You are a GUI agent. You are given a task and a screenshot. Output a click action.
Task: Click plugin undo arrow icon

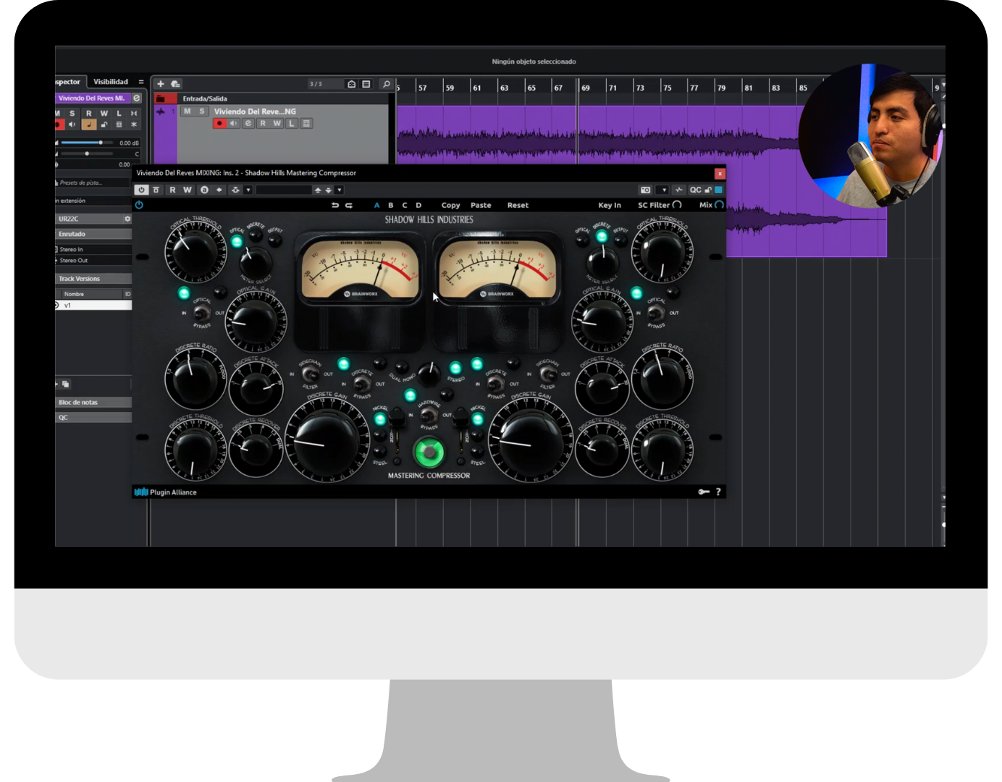point(335,206)
